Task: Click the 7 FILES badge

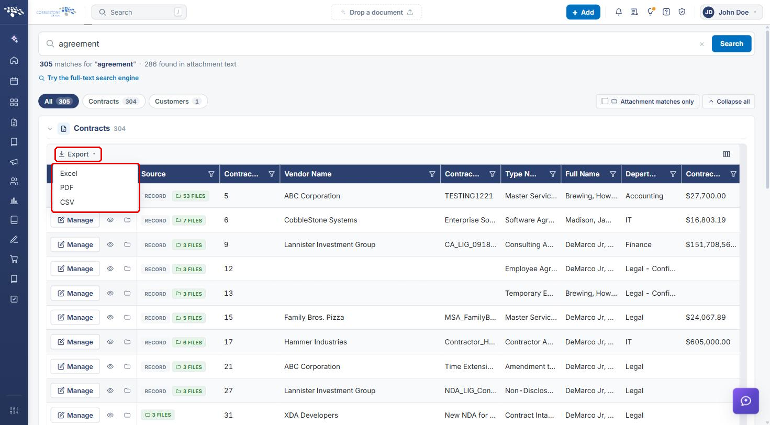Action: point(189,220)
